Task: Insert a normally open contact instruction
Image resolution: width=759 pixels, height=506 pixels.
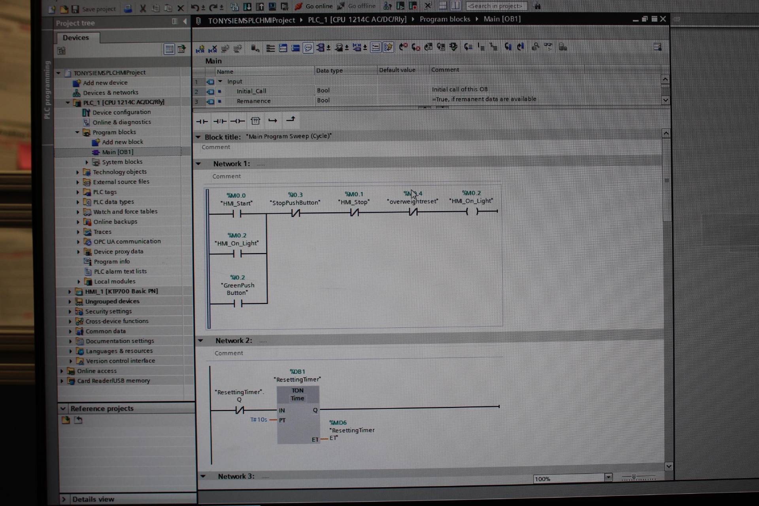Action: click(x=202, y=121)
